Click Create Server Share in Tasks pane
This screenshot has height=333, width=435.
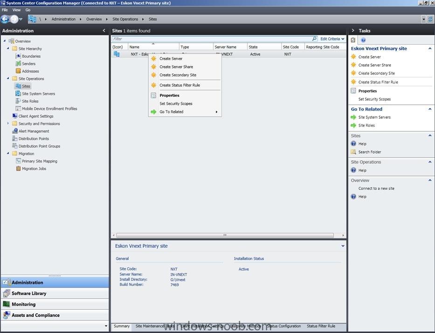click(x=374, y=65)
